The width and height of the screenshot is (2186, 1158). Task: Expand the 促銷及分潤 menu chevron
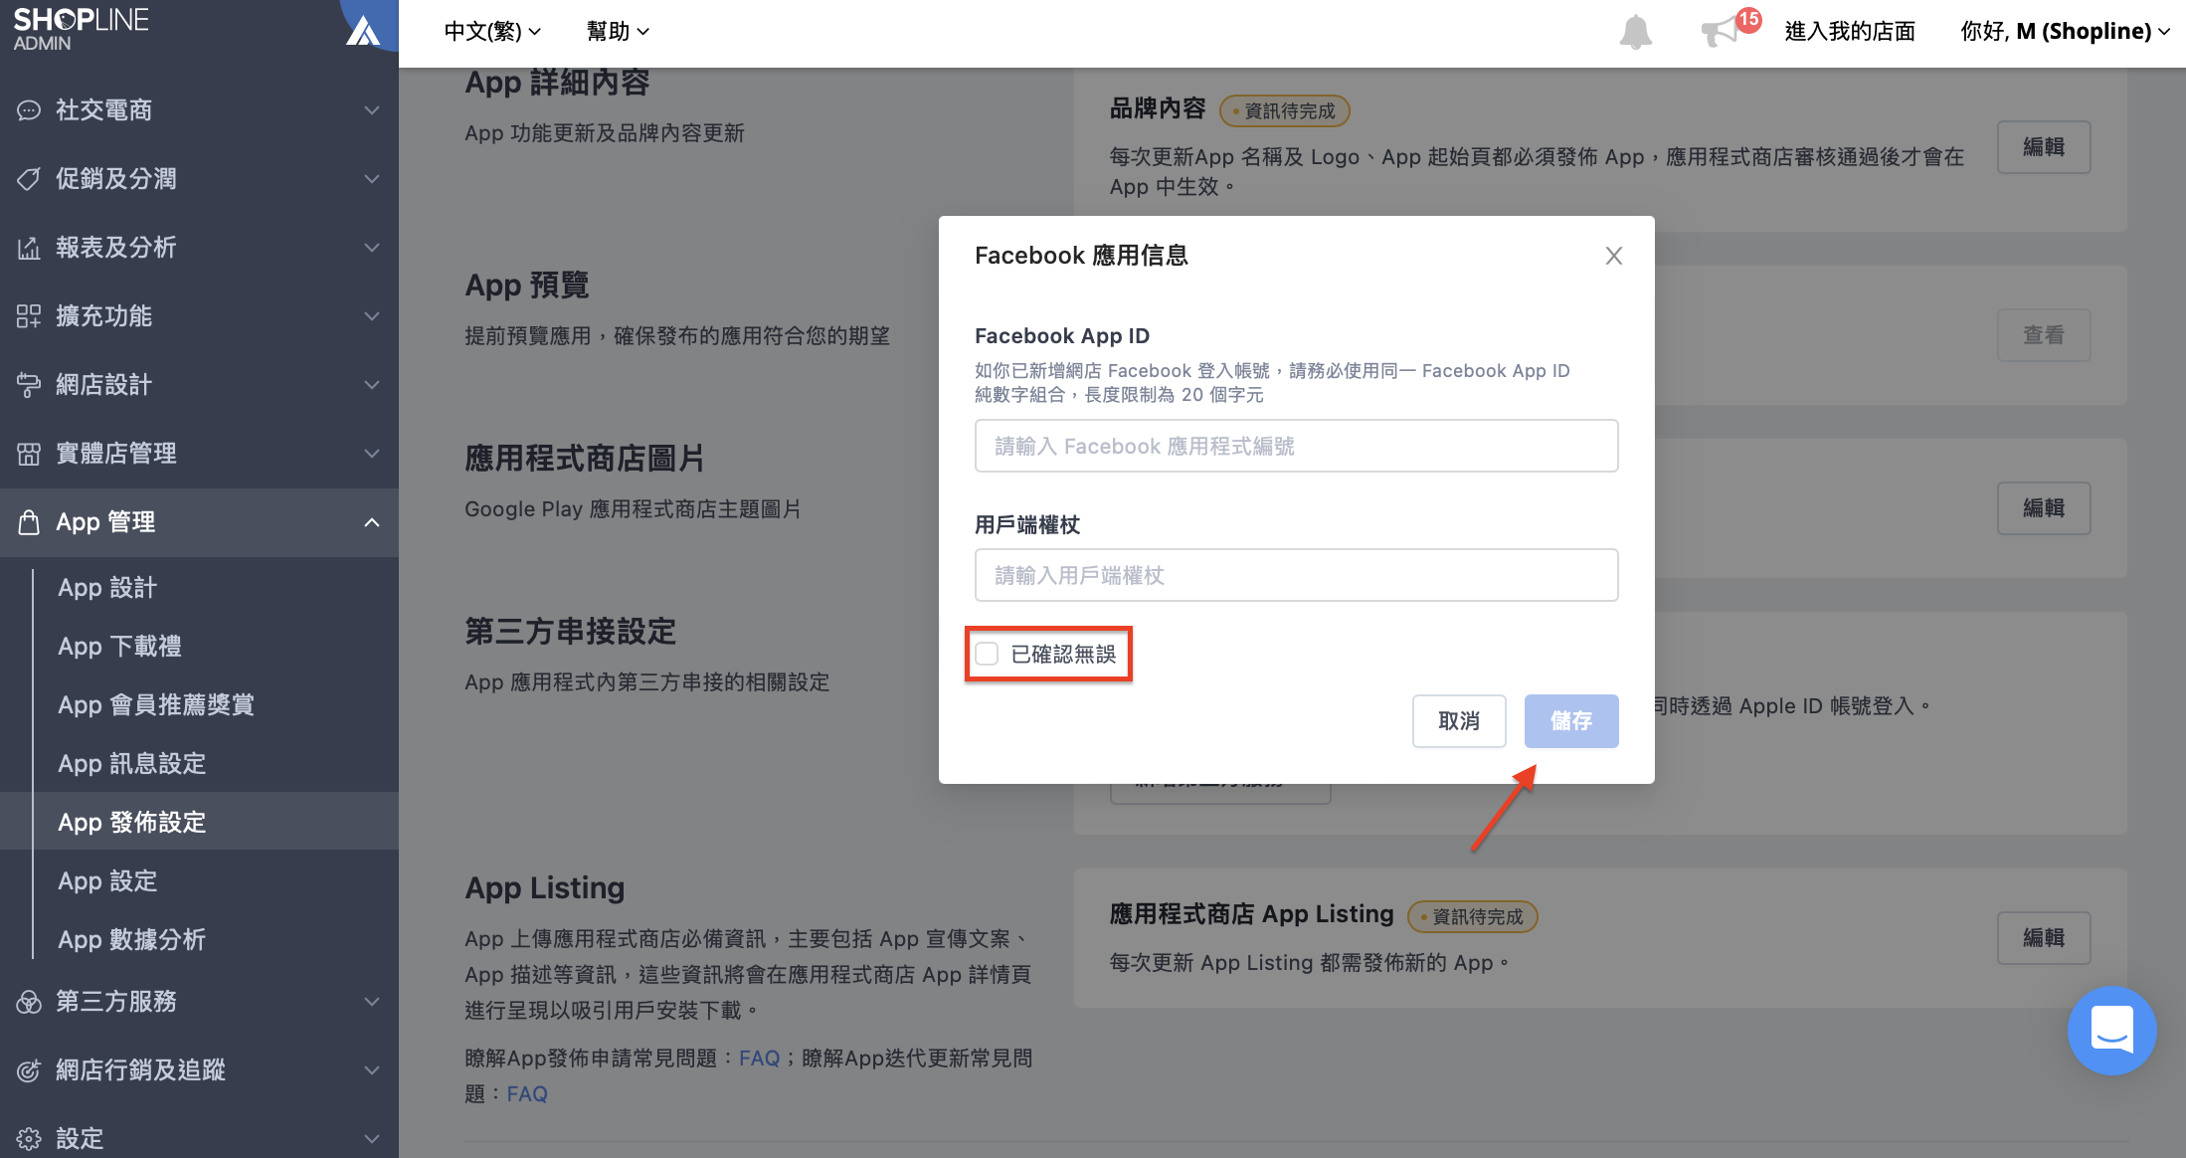(372, 179)
